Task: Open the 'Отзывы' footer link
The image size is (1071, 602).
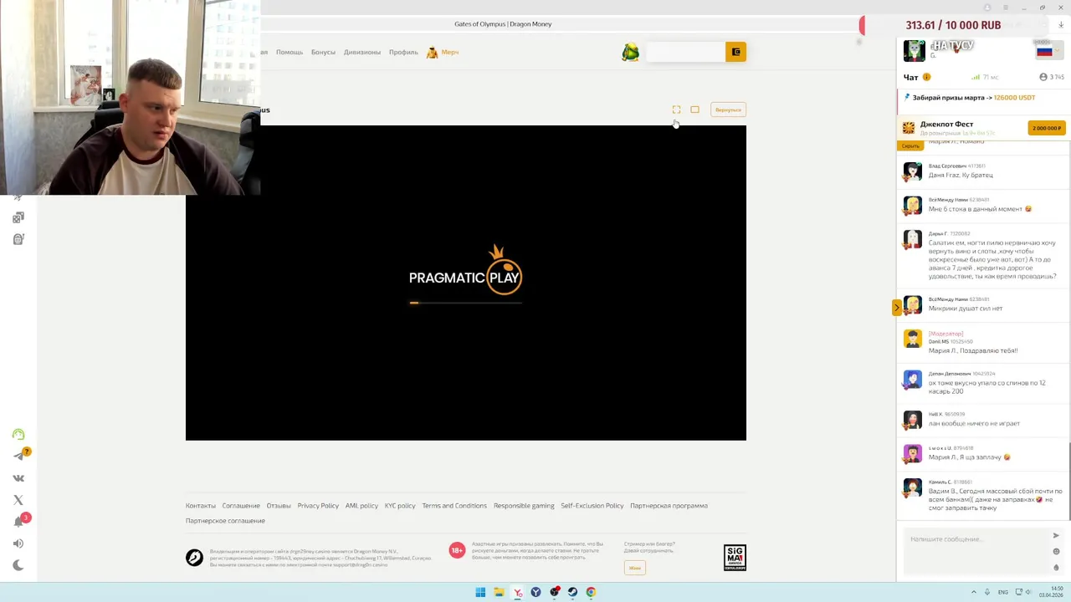Action: (x=279, y=506)
